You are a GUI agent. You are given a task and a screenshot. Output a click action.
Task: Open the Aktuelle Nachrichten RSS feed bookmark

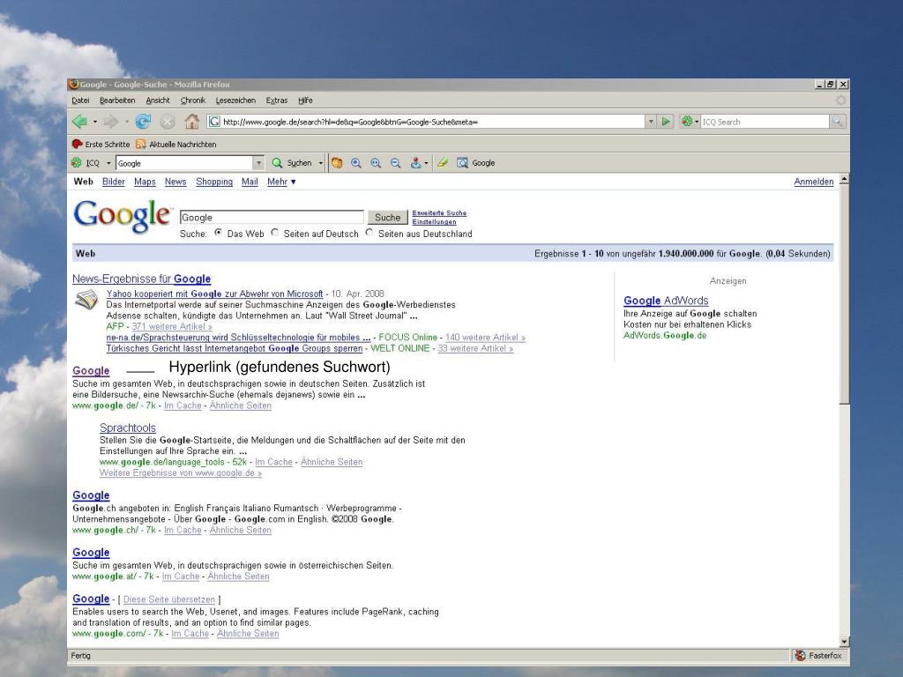pyautogui.click(x=176, y=144)
